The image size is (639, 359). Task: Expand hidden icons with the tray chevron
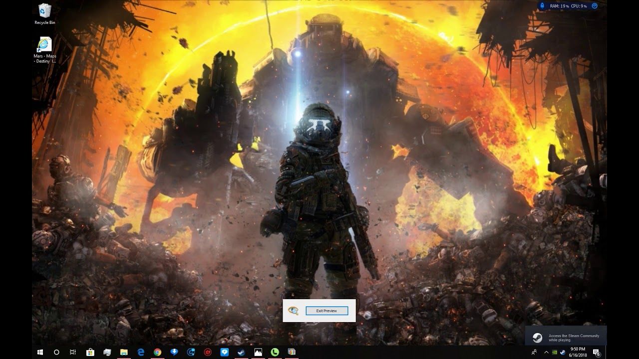point(546,352)
